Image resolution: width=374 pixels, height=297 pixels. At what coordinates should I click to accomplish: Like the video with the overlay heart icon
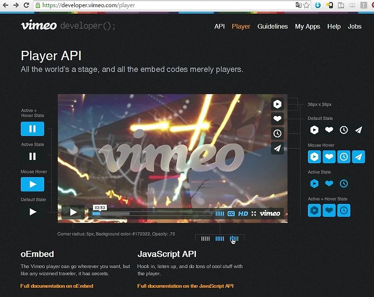(x=277, y=118)
